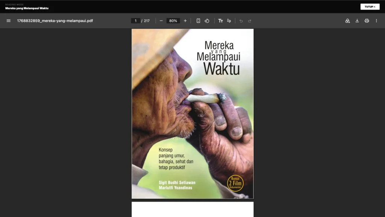The height and width of the screenshot is (217, 385).
Task: Click the PDF file name text
Action: click(x=55, y=21)
